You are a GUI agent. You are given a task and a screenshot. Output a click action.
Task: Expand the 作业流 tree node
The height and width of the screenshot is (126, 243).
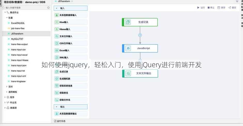coord(5,103)
